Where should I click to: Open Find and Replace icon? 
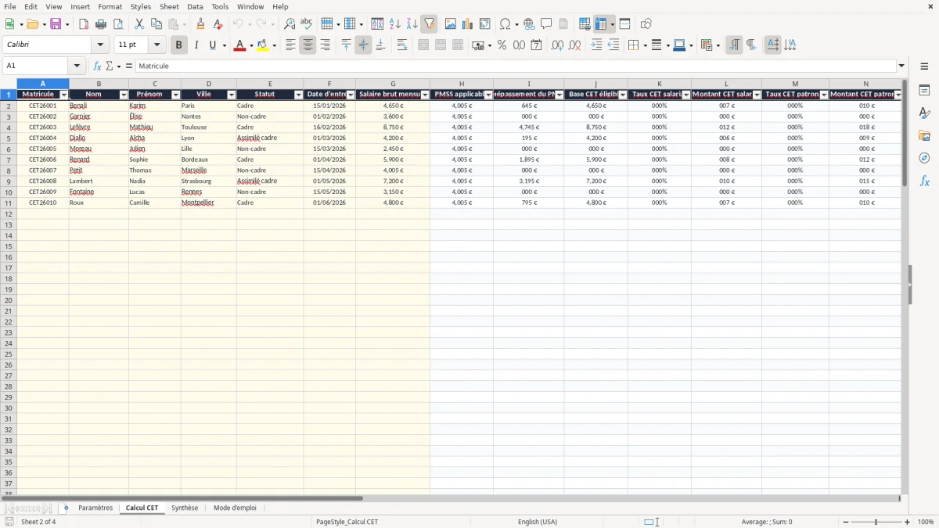(x=290, y=24)
